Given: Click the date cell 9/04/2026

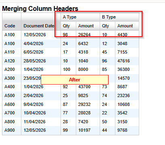Looking at the screenshot, I should [41, 104].
